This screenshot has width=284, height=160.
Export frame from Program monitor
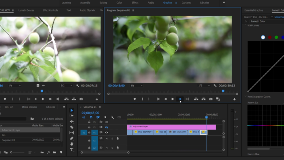tap(211, 99)
